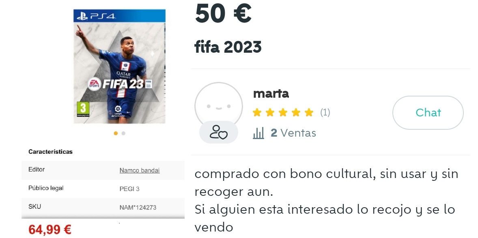
Task: Click the EA Sports logo on cover
Action: pos(94,84)
